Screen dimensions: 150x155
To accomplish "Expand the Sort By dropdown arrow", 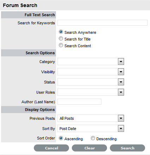I will [x=121, y=129].
